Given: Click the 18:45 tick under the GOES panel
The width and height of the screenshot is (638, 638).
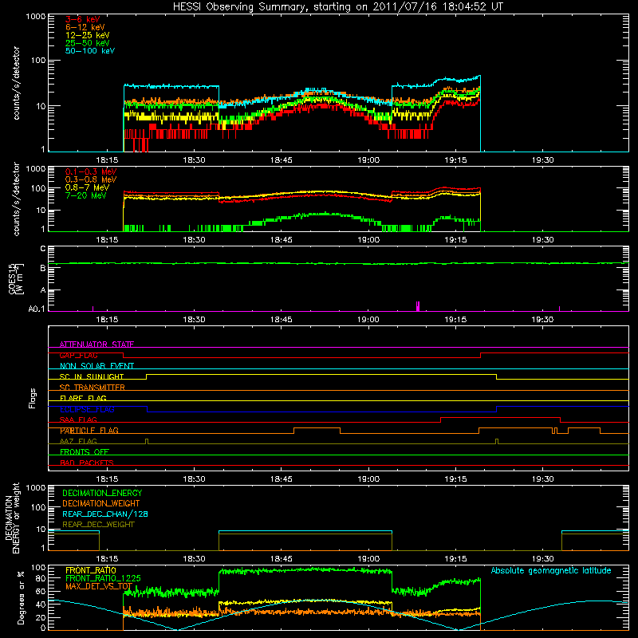Looking at the screenshot, I should tap(282, 320).
